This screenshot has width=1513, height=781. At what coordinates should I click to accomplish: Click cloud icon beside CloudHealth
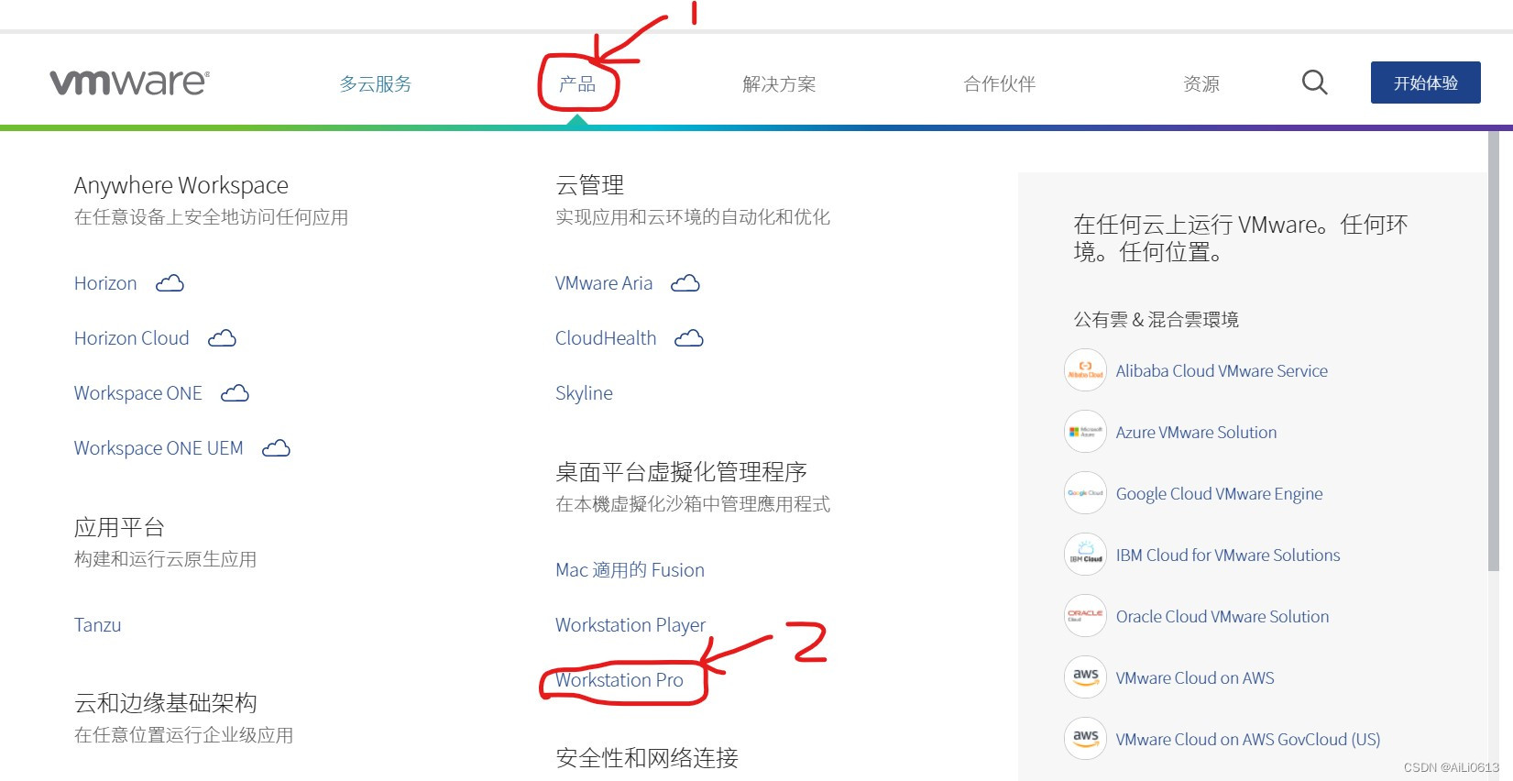(x=689, y=338)
